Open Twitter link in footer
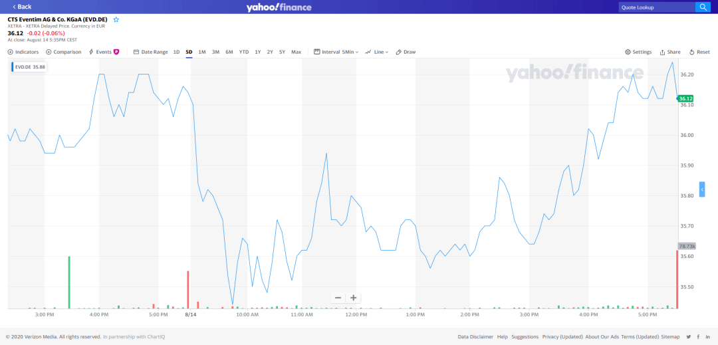Viewport: 718px width, 345px height. coord(688,336)
